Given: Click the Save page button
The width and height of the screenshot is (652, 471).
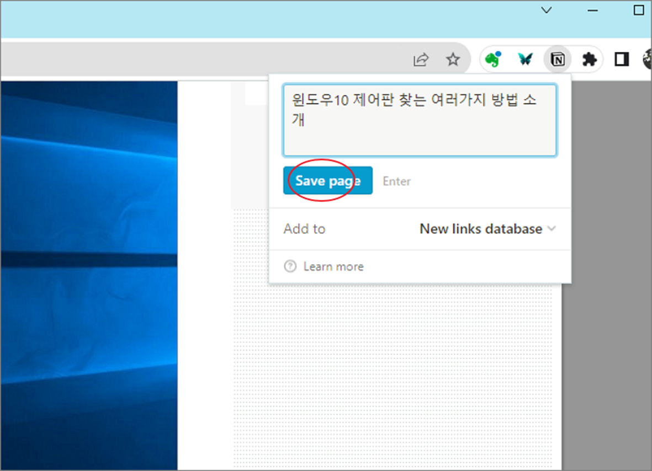Looking at the screenshot, I should click(328, 181).
